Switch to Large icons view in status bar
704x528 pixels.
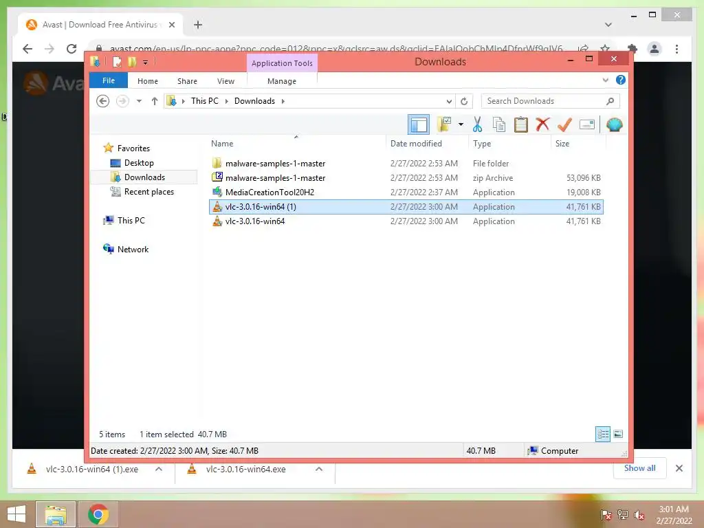point(618,434)
